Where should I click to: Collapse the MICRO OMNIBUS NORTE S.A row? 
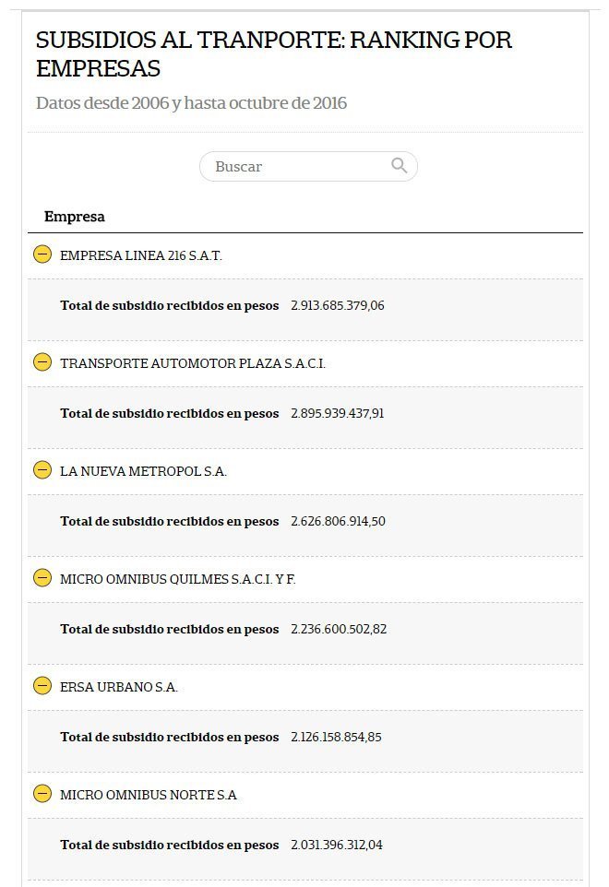42,794
